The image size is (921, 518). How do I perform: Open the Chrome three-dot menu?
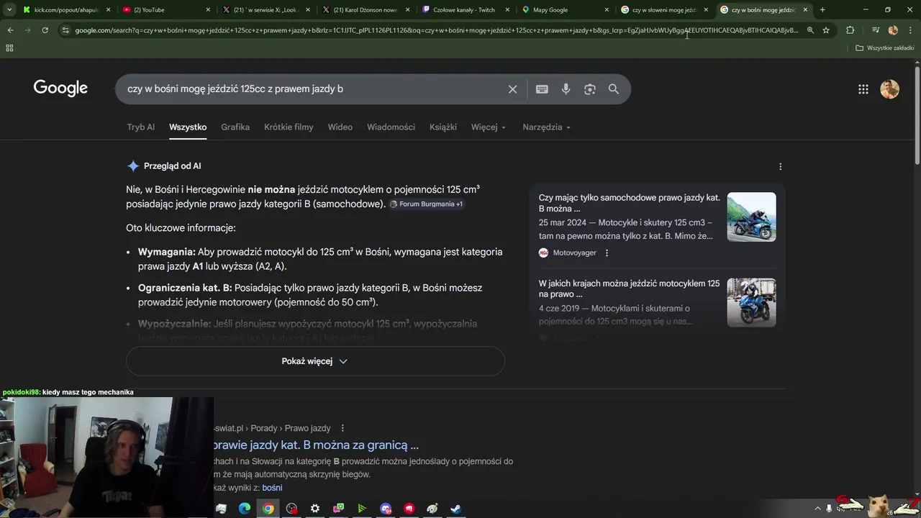pyautogui.click(x=909, y=30)
